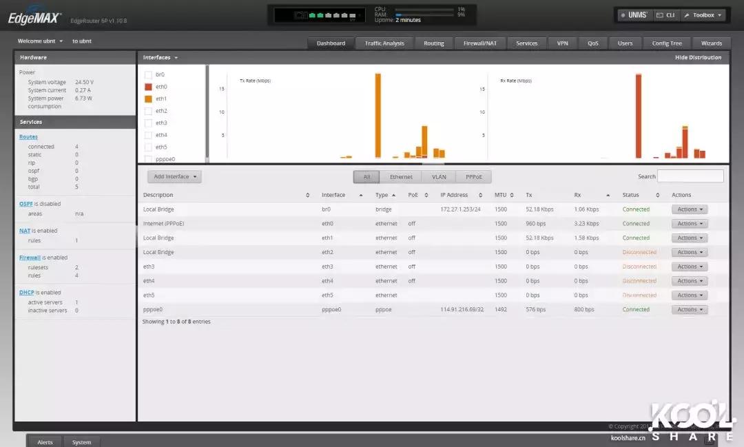The width and height of the screenshot is (744, 447).
Task: Click the port status indicator image
Action: [x=320, y=15]
